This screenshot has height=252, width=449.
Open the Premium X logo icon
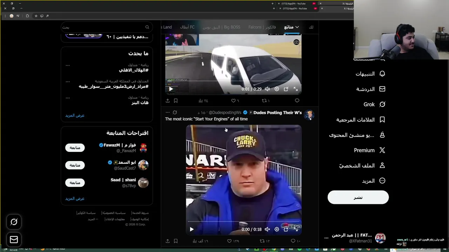point(382,150)
